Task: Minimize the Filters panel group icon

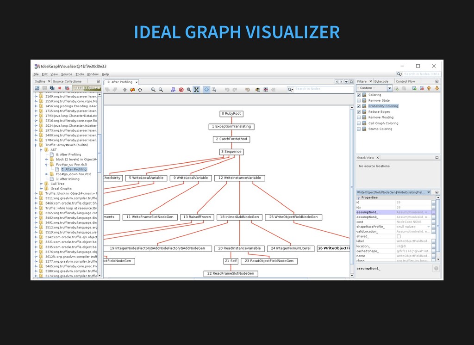Action: coord(437,81)
